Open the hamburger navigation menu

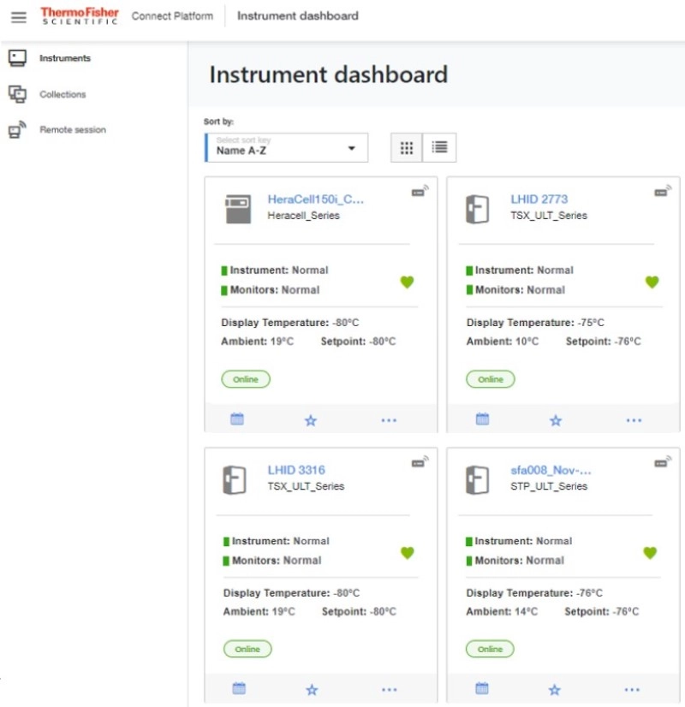(x=18, y=16)
